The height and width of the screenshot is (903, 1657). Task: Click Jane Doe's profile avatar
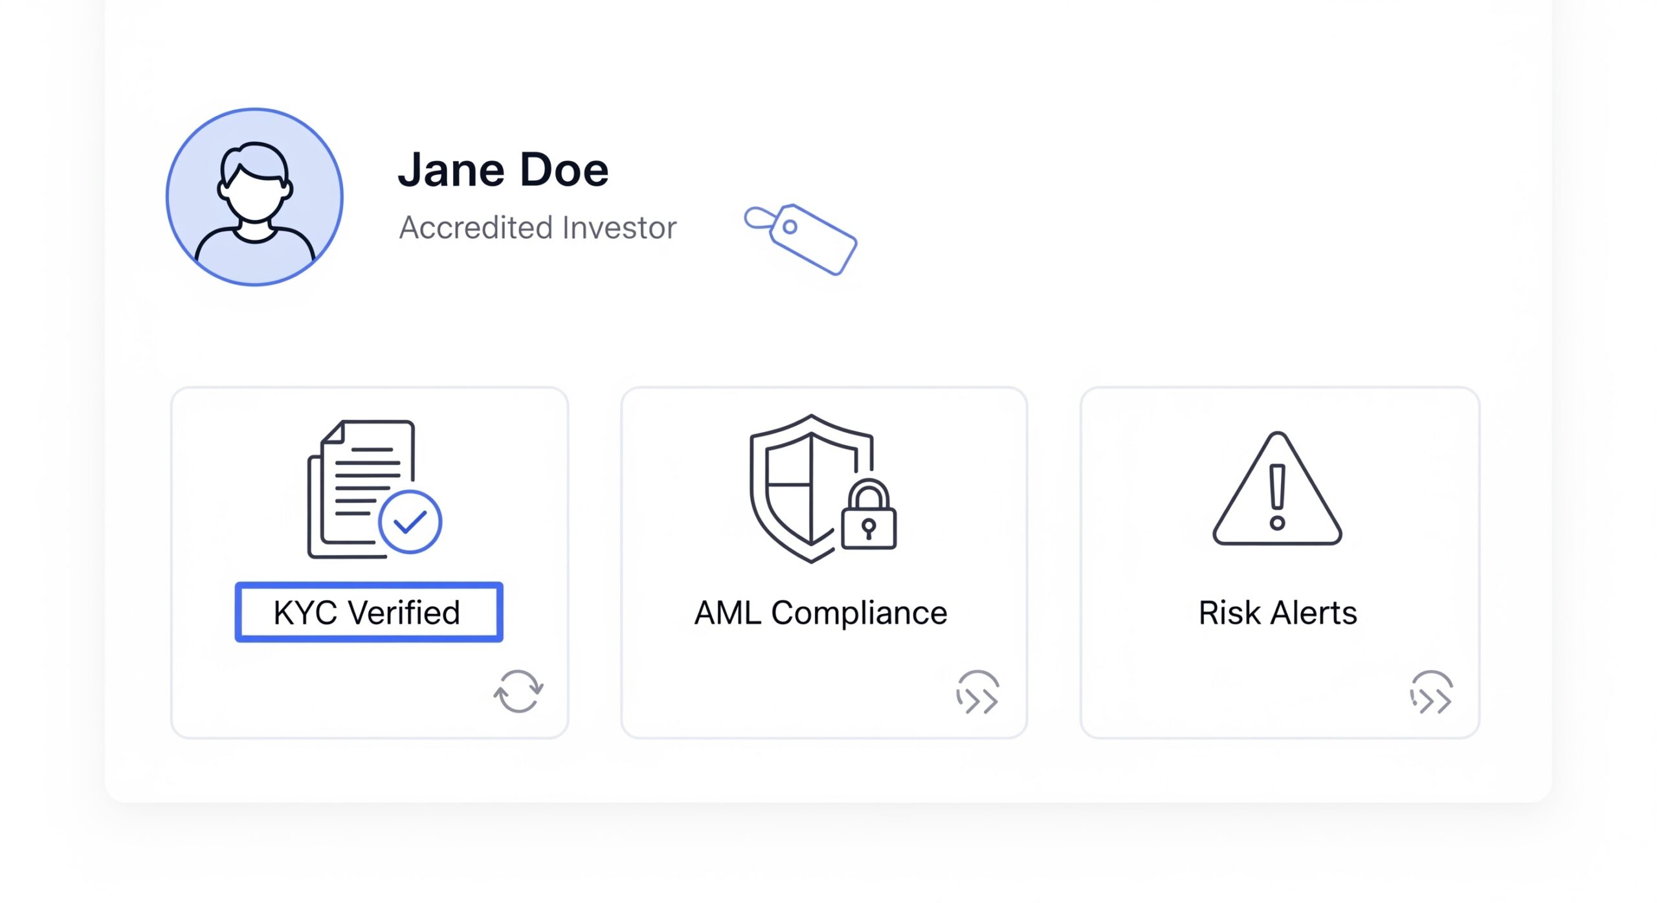point(255,196)
